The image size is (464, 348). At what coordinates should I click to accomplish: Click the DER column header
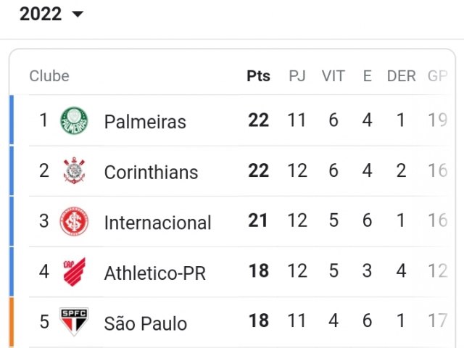click(x=401, y=76)
